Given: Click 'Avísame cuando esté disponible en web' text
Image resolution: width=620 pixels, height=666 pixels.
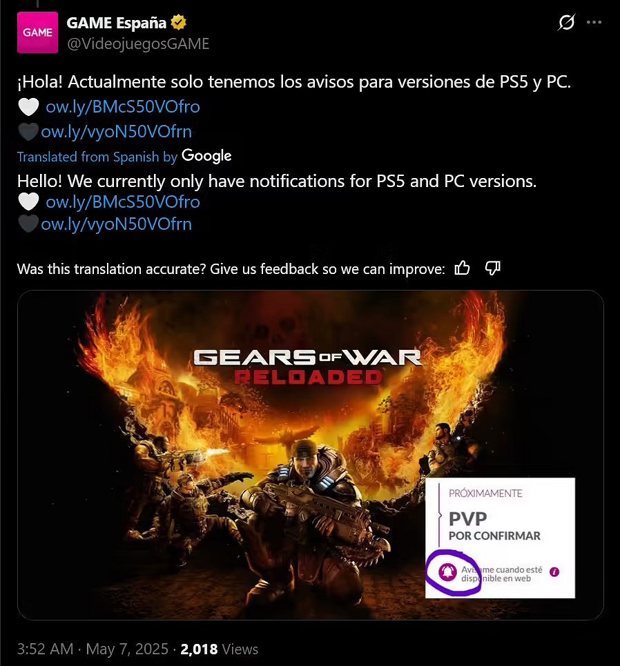Looking at the screenshot, I should click(x=502, y=574).
